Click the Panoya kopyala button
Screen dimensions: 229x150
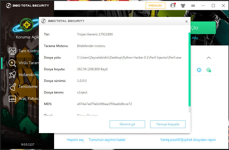tap(168, 124)
